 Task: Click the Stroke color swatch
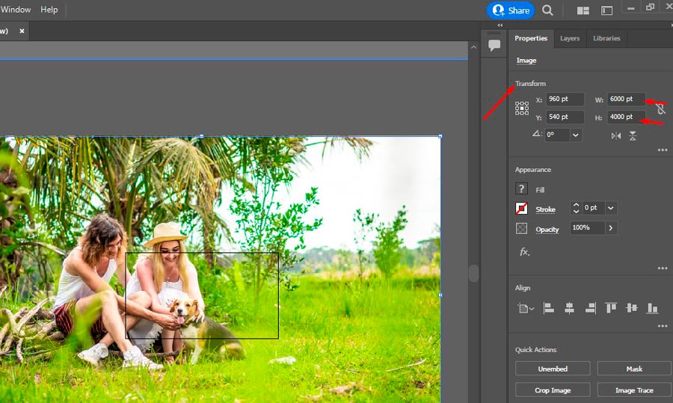[x=521, y=208]
